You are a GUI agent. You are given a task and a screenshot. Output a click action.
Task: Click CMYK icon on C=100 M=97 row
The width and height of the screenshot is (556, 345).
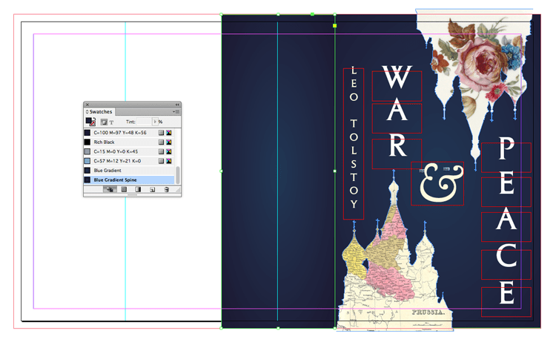(x=169, y=133)
